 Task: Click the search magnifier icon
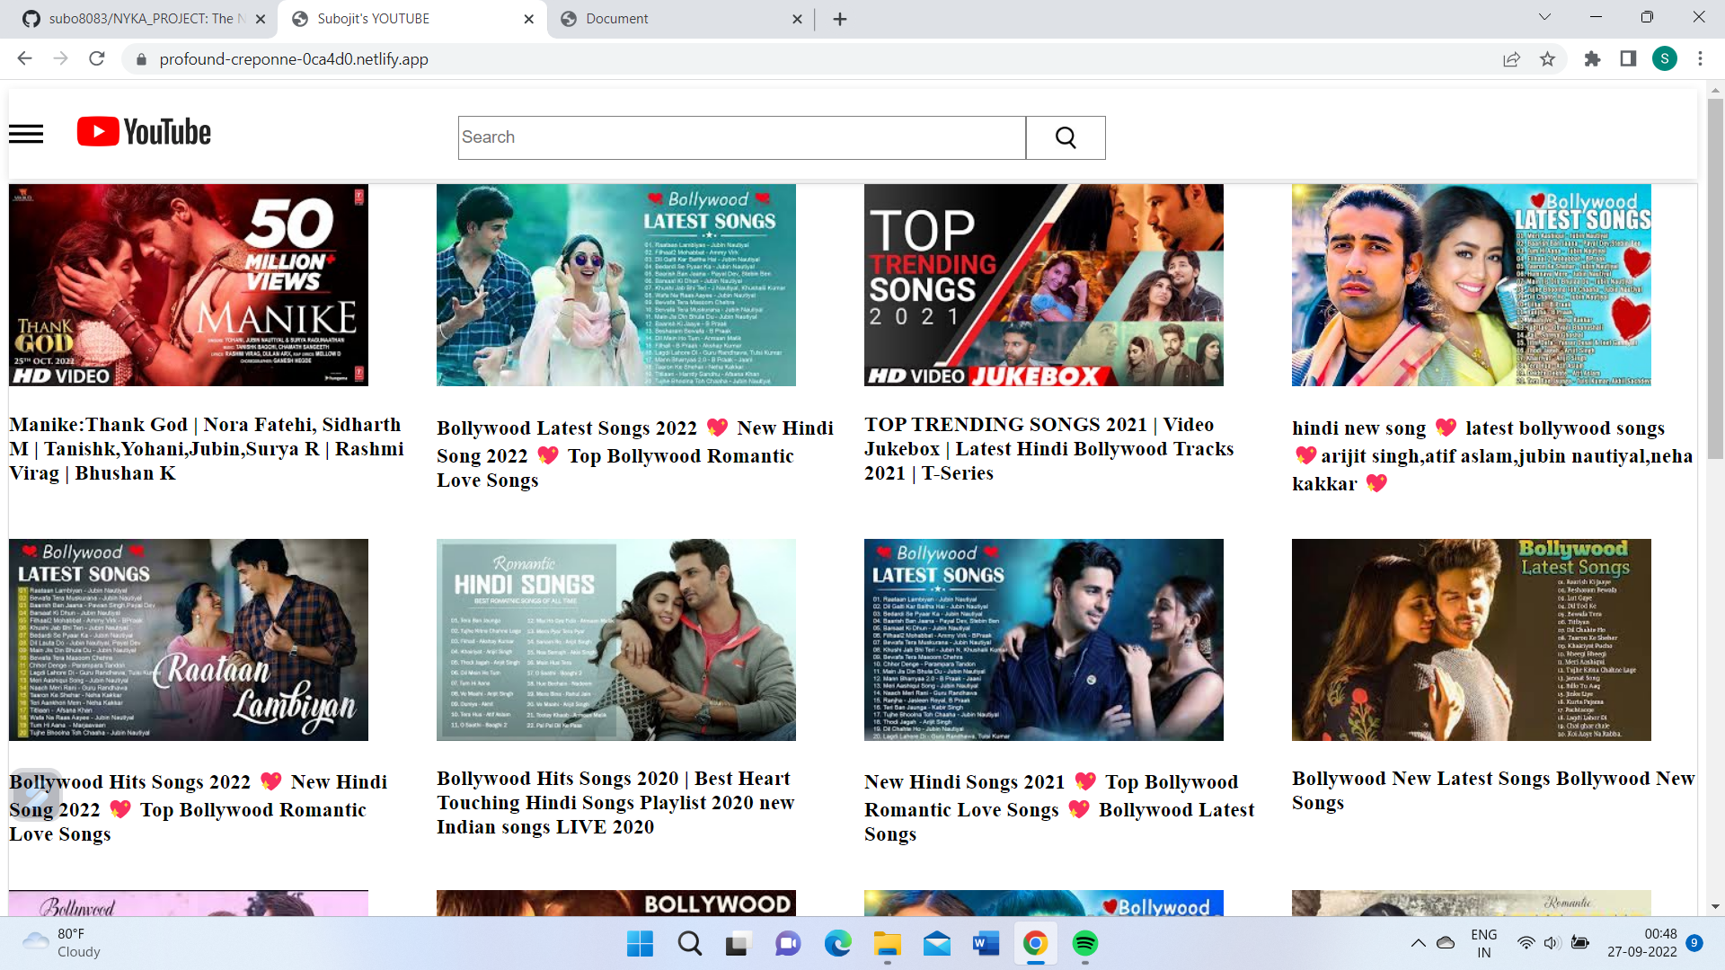(1065, 137)
